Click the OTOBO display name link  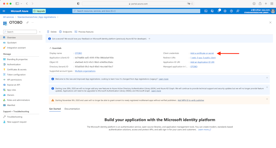78,53
